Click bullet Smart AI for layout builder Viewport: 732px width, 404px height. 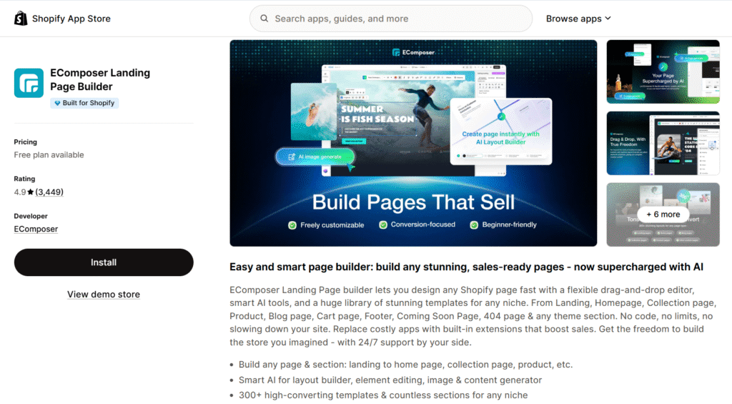click(390, 380)
